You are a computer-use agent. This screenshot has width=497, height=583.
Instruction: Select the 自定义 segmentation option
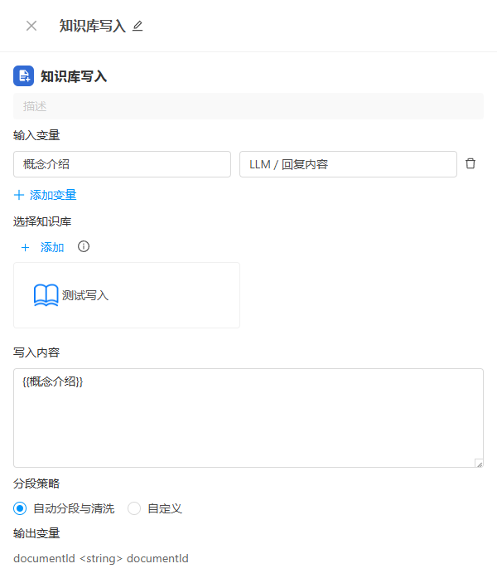(134, 508)
